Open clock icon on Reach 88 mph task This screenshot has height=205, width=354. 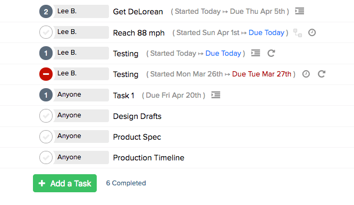tap(312, 32)
